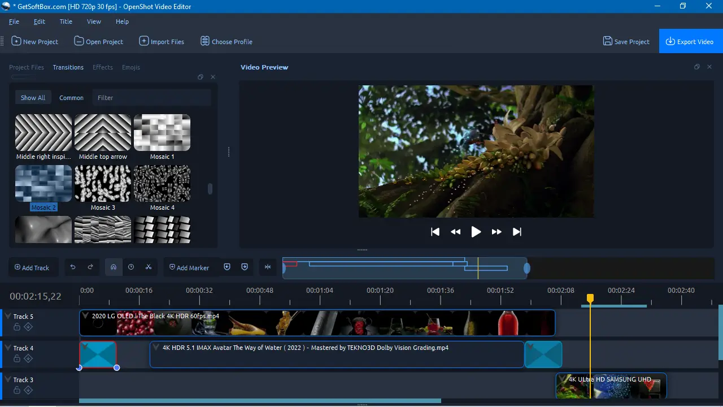The width and height of the screenshot is (723, 407).
Task: Click the timing tool clock icon
Action: tap(131, 267)
